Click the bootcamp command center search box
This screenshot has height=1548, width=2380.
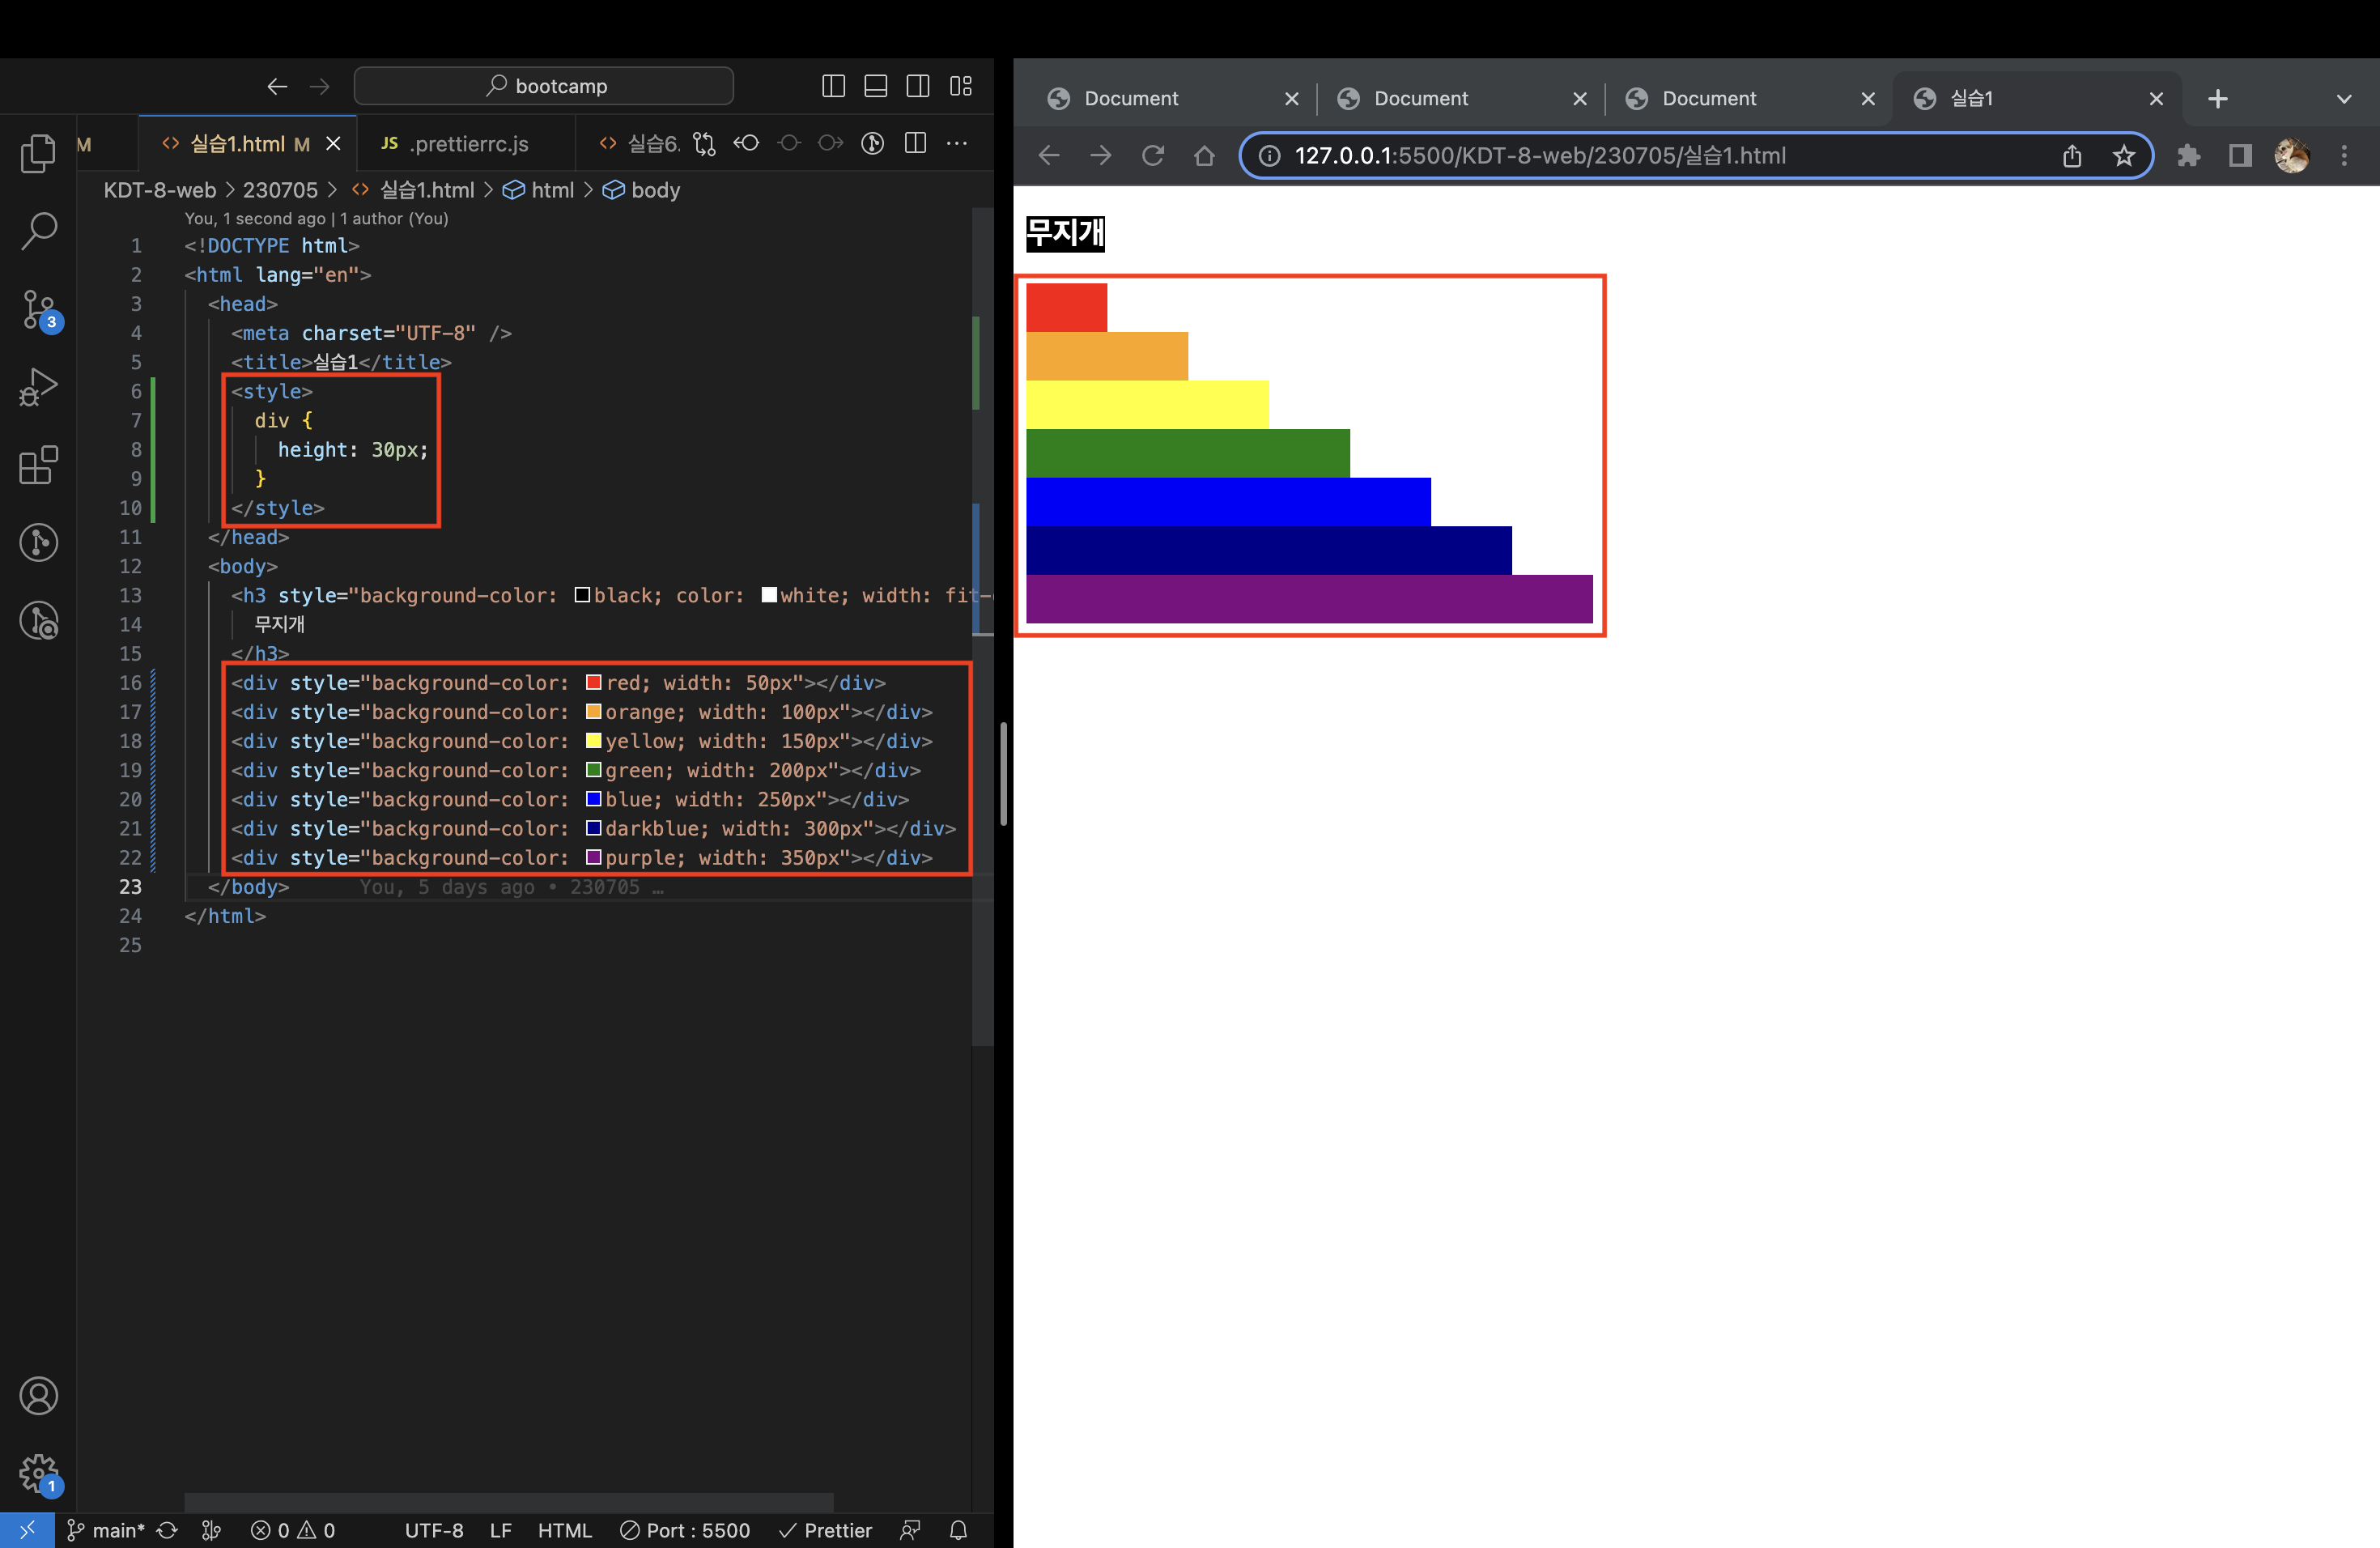(543, 86)
